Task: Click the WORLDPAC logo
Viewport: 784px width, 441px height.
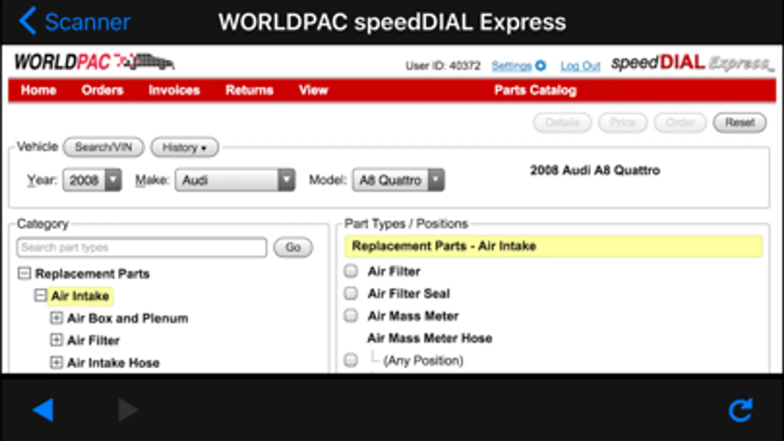Action: [x=94, y=62]
